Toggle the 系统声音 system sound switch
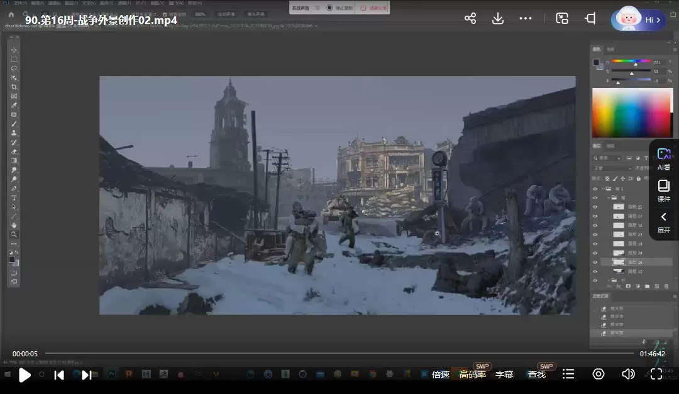The height and width of the screenshot is (394, 679). pos(316,8)
